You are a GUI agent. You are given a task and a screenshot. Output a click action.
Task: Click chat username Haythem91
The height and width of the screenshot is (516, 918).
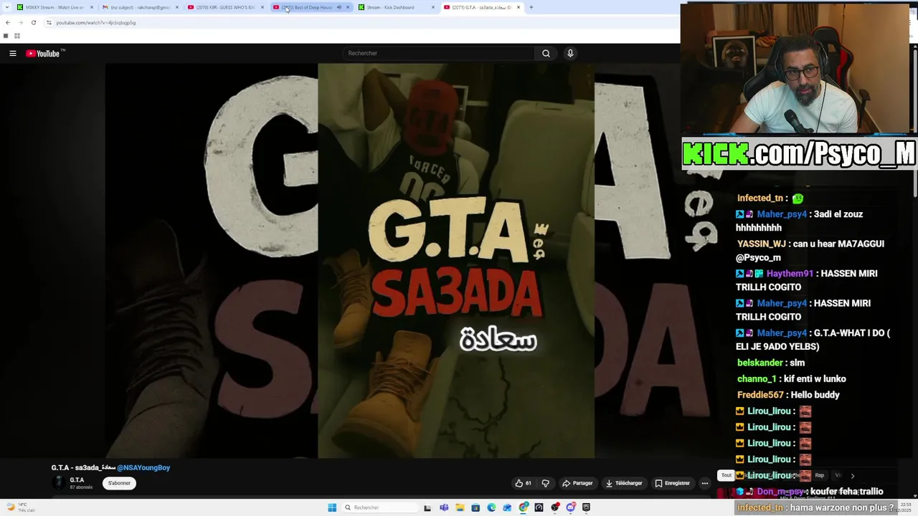pos(790,274)
